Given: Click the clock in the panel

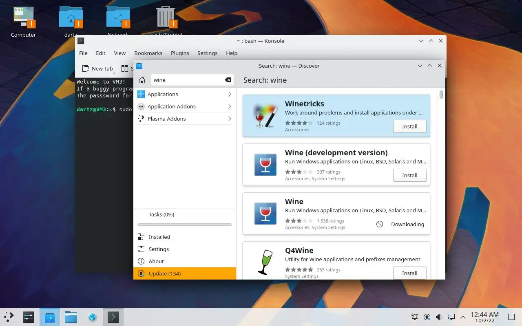Looking at the screenshot, I should tap(484, 317).
